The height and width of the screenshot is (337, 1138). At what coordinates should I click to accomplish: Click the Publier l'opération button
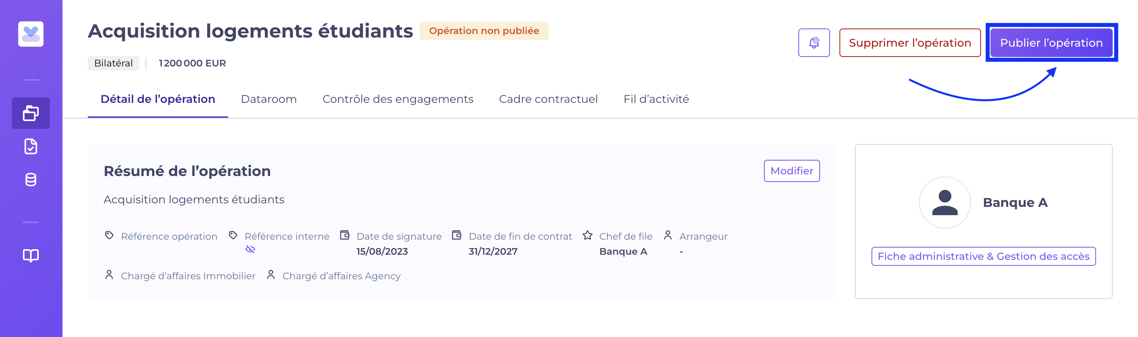pos(1051,43)
